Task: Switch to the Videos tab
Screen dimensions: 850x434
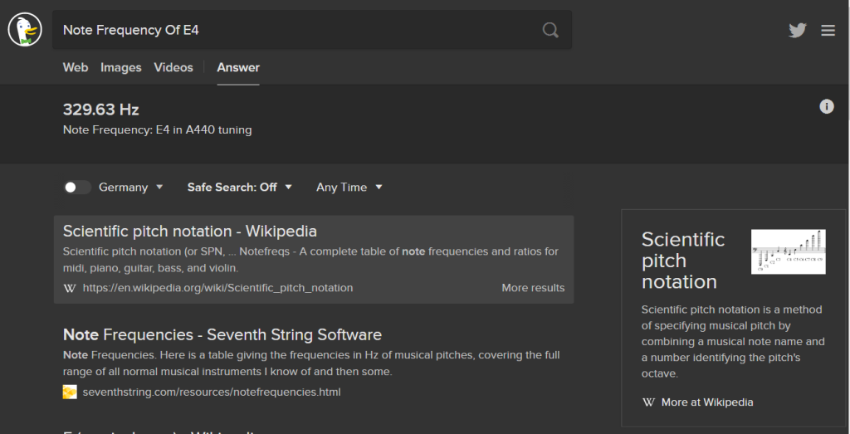Action: coord(173,67)
